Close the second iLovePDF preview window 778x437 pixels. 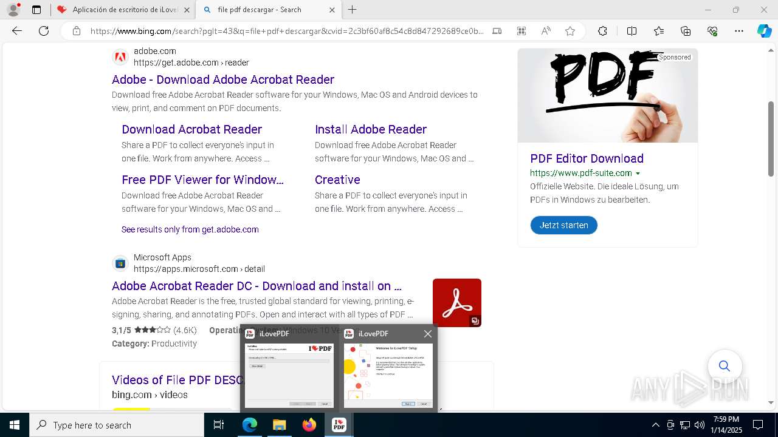click(428, 334)
